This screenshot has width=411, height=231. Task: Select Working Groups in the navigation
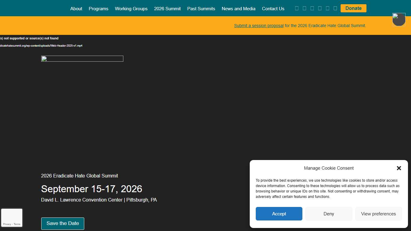coord(131,9)
